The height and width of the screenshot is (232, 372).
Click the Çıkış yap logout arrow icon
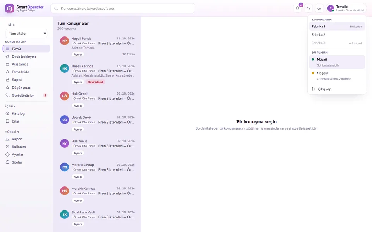(x=313, y=89)
